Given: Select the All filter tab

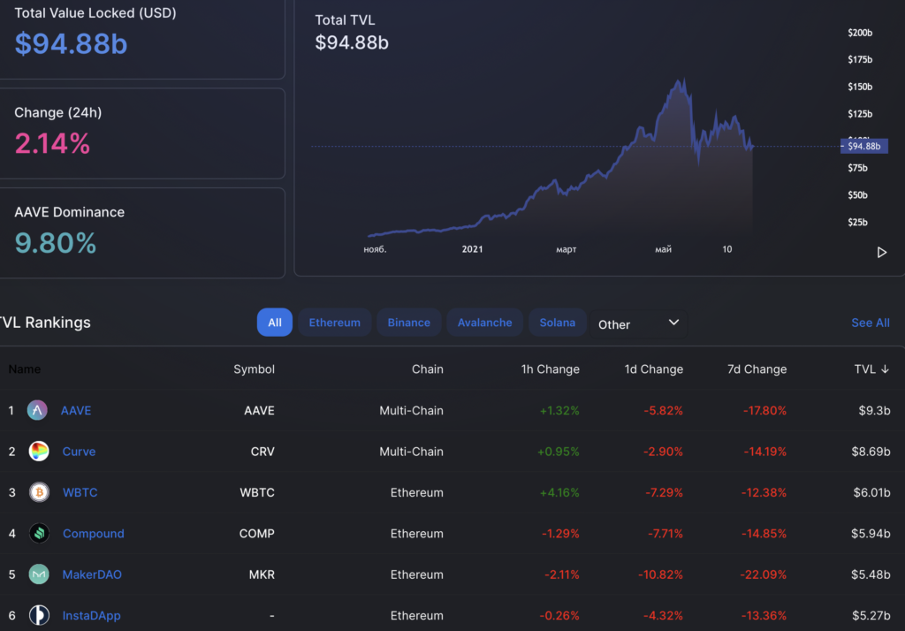Looking at the screenshot, I should (x=274, y=322).
